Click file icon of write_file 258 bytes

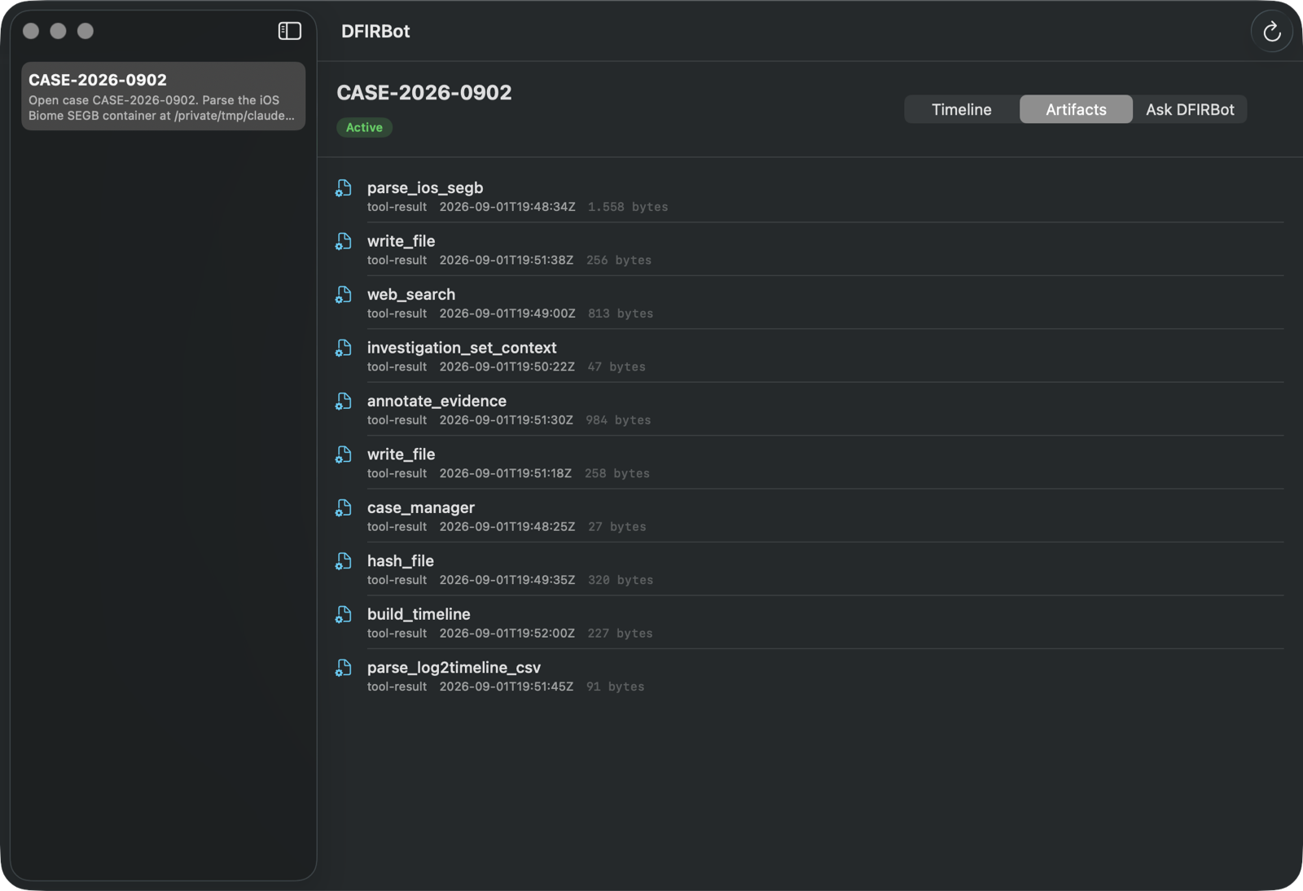pyautogui.click(x=344, y=454)
